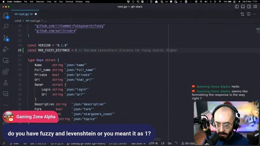Select the Go language mode in status bar

tap(169, 143)
